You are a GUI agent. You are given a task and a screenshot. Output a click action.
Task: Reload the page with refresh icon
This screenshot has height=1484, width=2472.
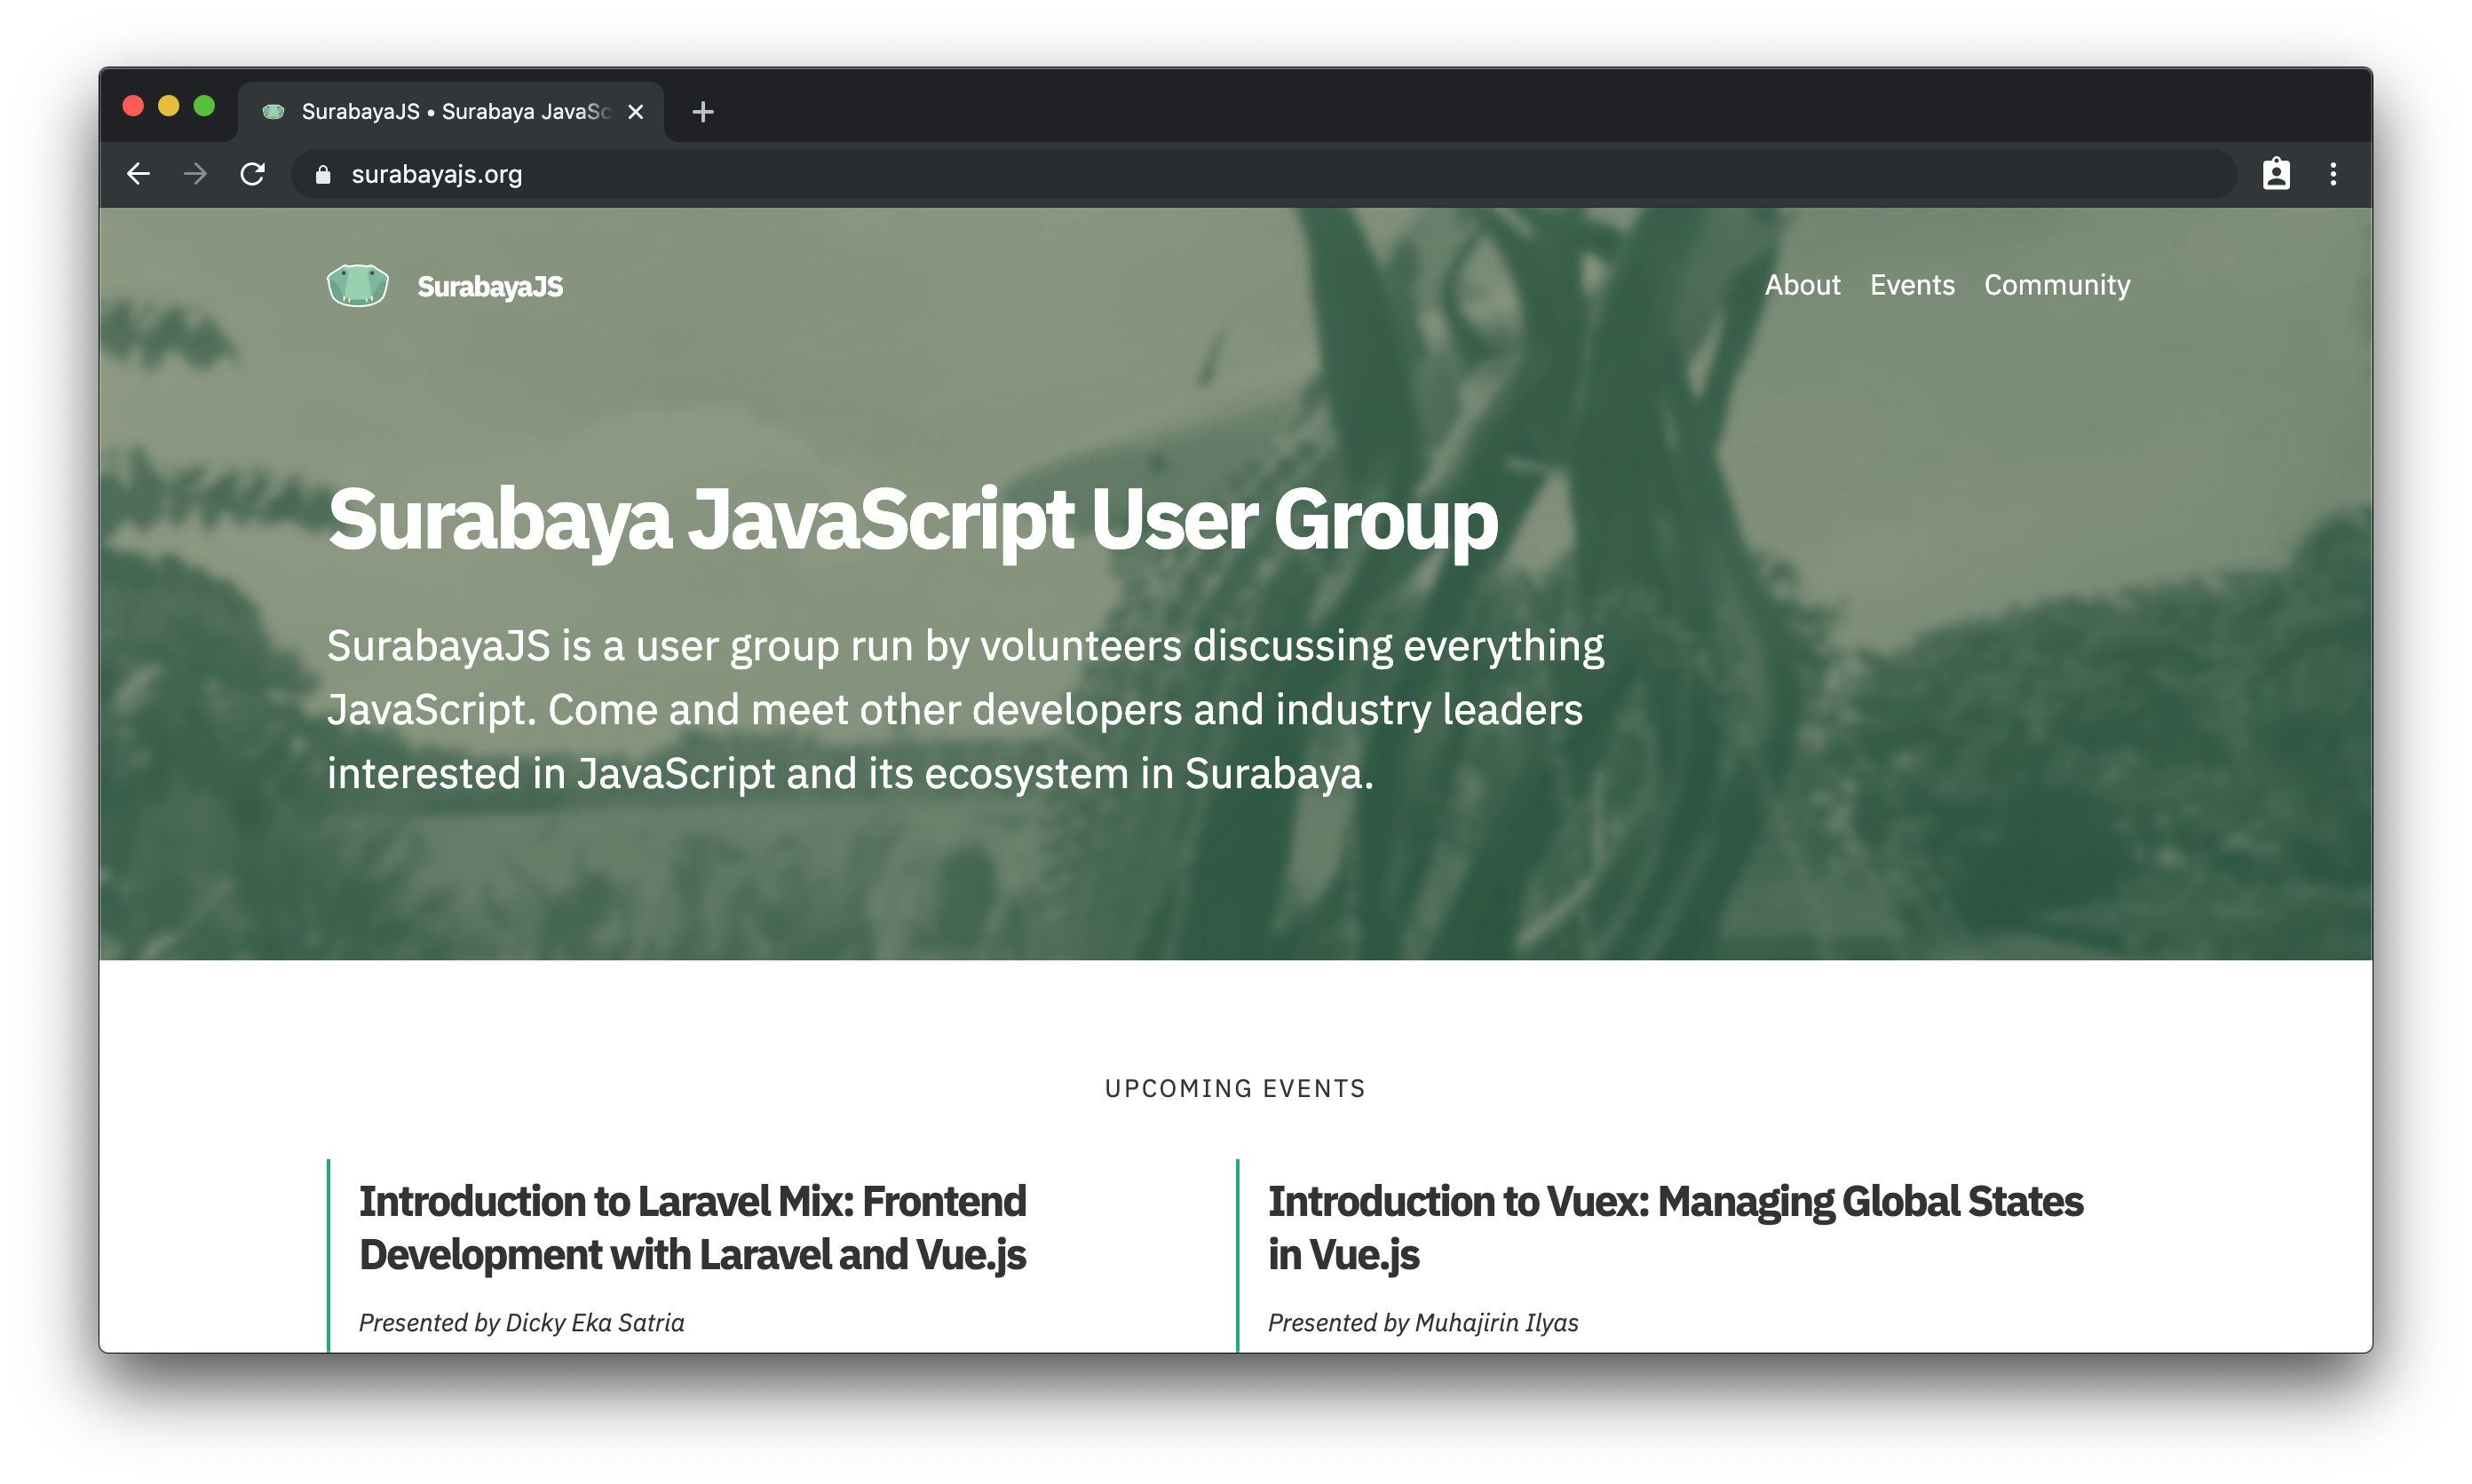[252, 174]
